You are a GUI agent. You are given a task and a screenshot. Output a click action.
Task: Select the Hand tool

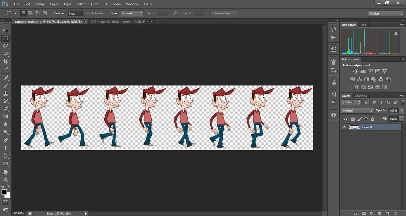point(6,172)
